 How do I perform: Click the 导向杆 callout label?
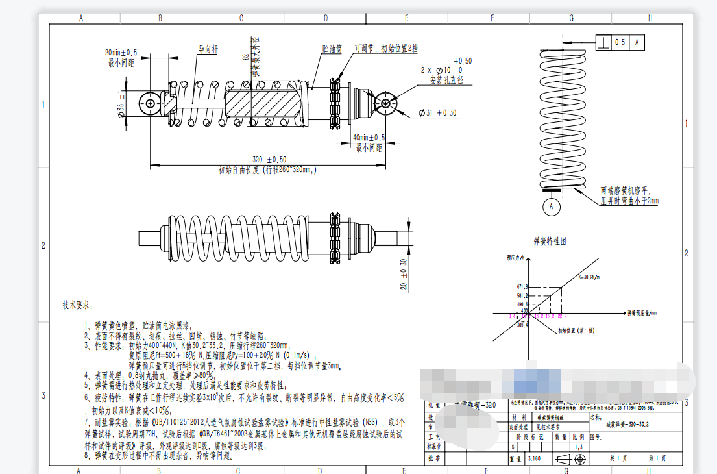pos(208,49)
